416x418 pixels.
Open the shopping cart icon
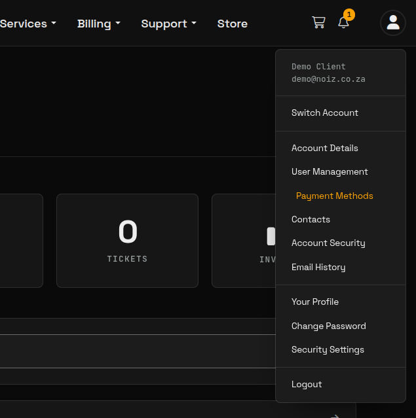[x=318, y=22]
